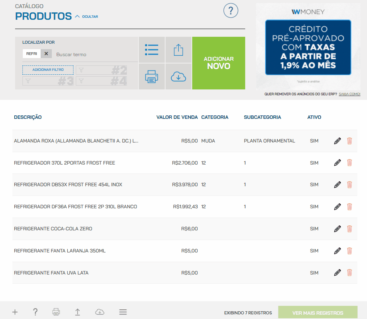Click into Buscar termo search field
Viewport: 367px width, 319px height.
pyautogui.click(x=95, y=55)
